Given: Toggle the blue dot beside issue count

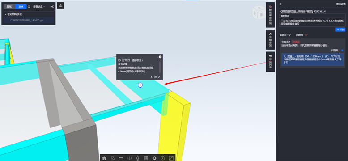Looking at the screenshot, I should (342, 51).
